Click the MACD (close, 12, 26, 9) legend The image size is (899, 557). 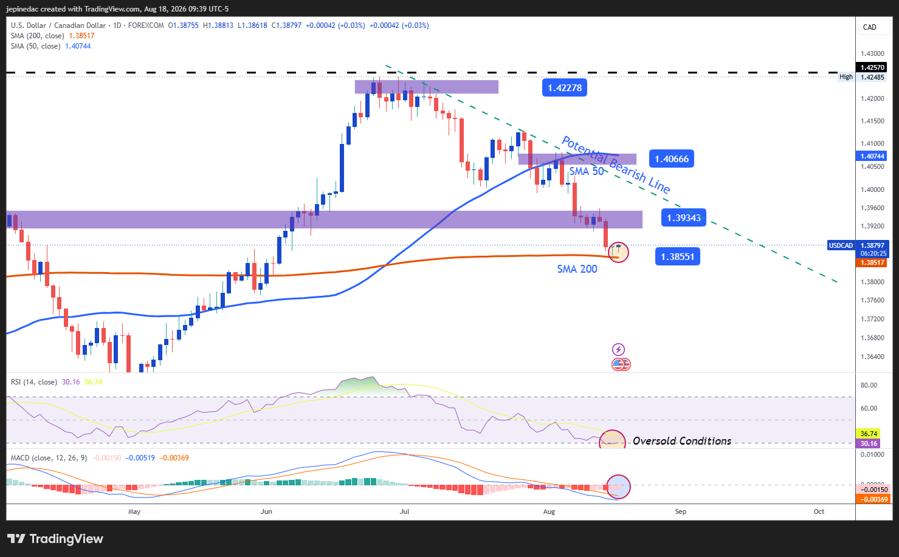(49, 457)
